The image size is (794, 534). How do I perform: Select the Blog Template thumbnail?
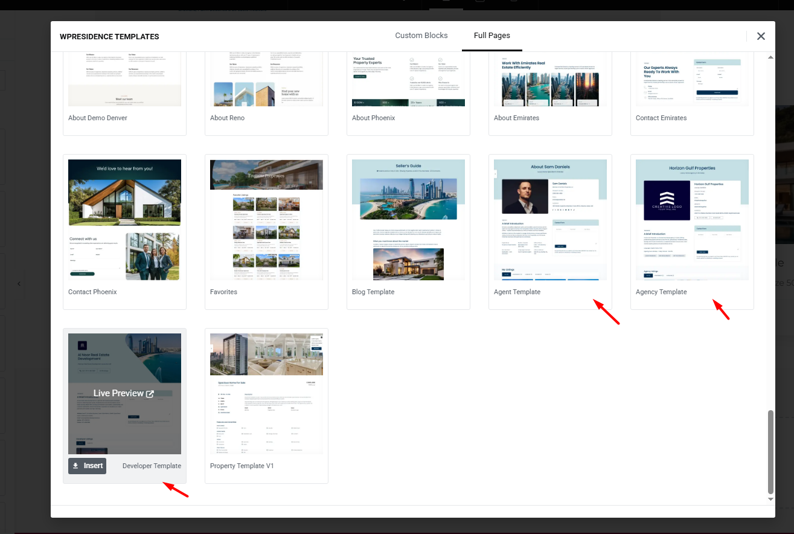coord(408,220)
